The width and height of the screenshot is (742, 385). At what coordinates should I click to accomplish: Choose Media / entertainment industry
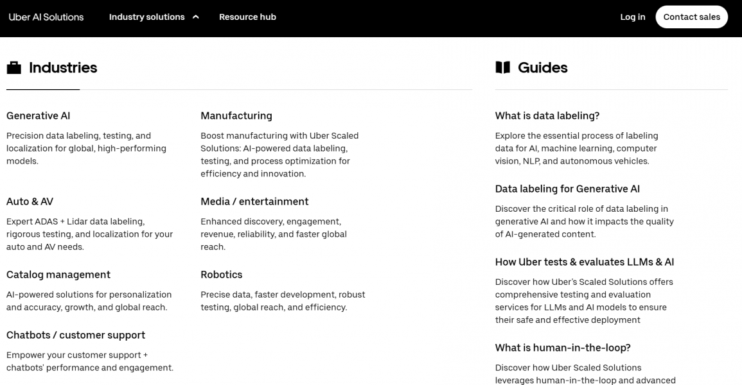pos(254,201)
